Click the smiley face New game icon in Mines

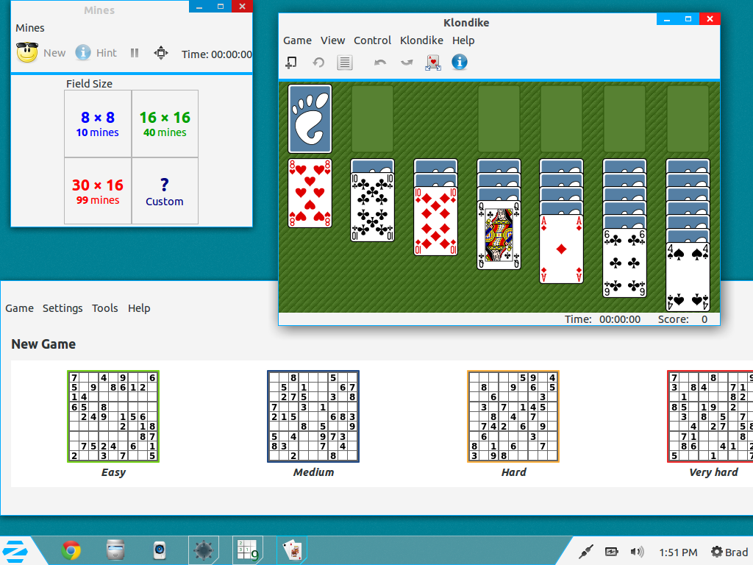click(x=27, y=52)
